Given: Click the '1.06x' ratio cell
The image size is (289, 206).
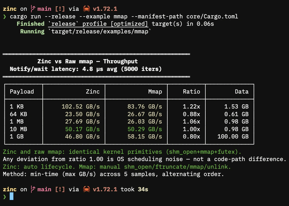Looking at the screenshot, I should coord(191,121).
